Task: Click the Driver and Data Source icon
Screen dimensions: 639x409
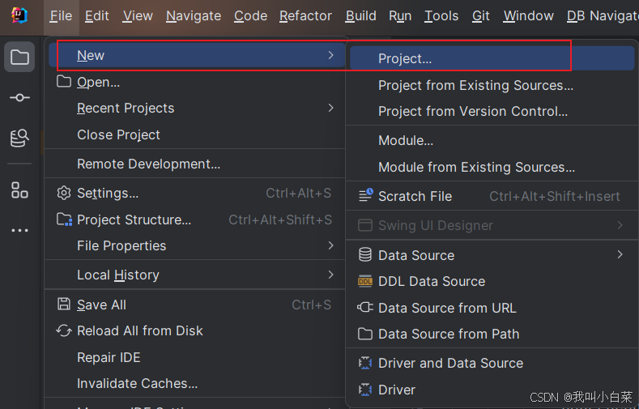Action: (365, 363)
